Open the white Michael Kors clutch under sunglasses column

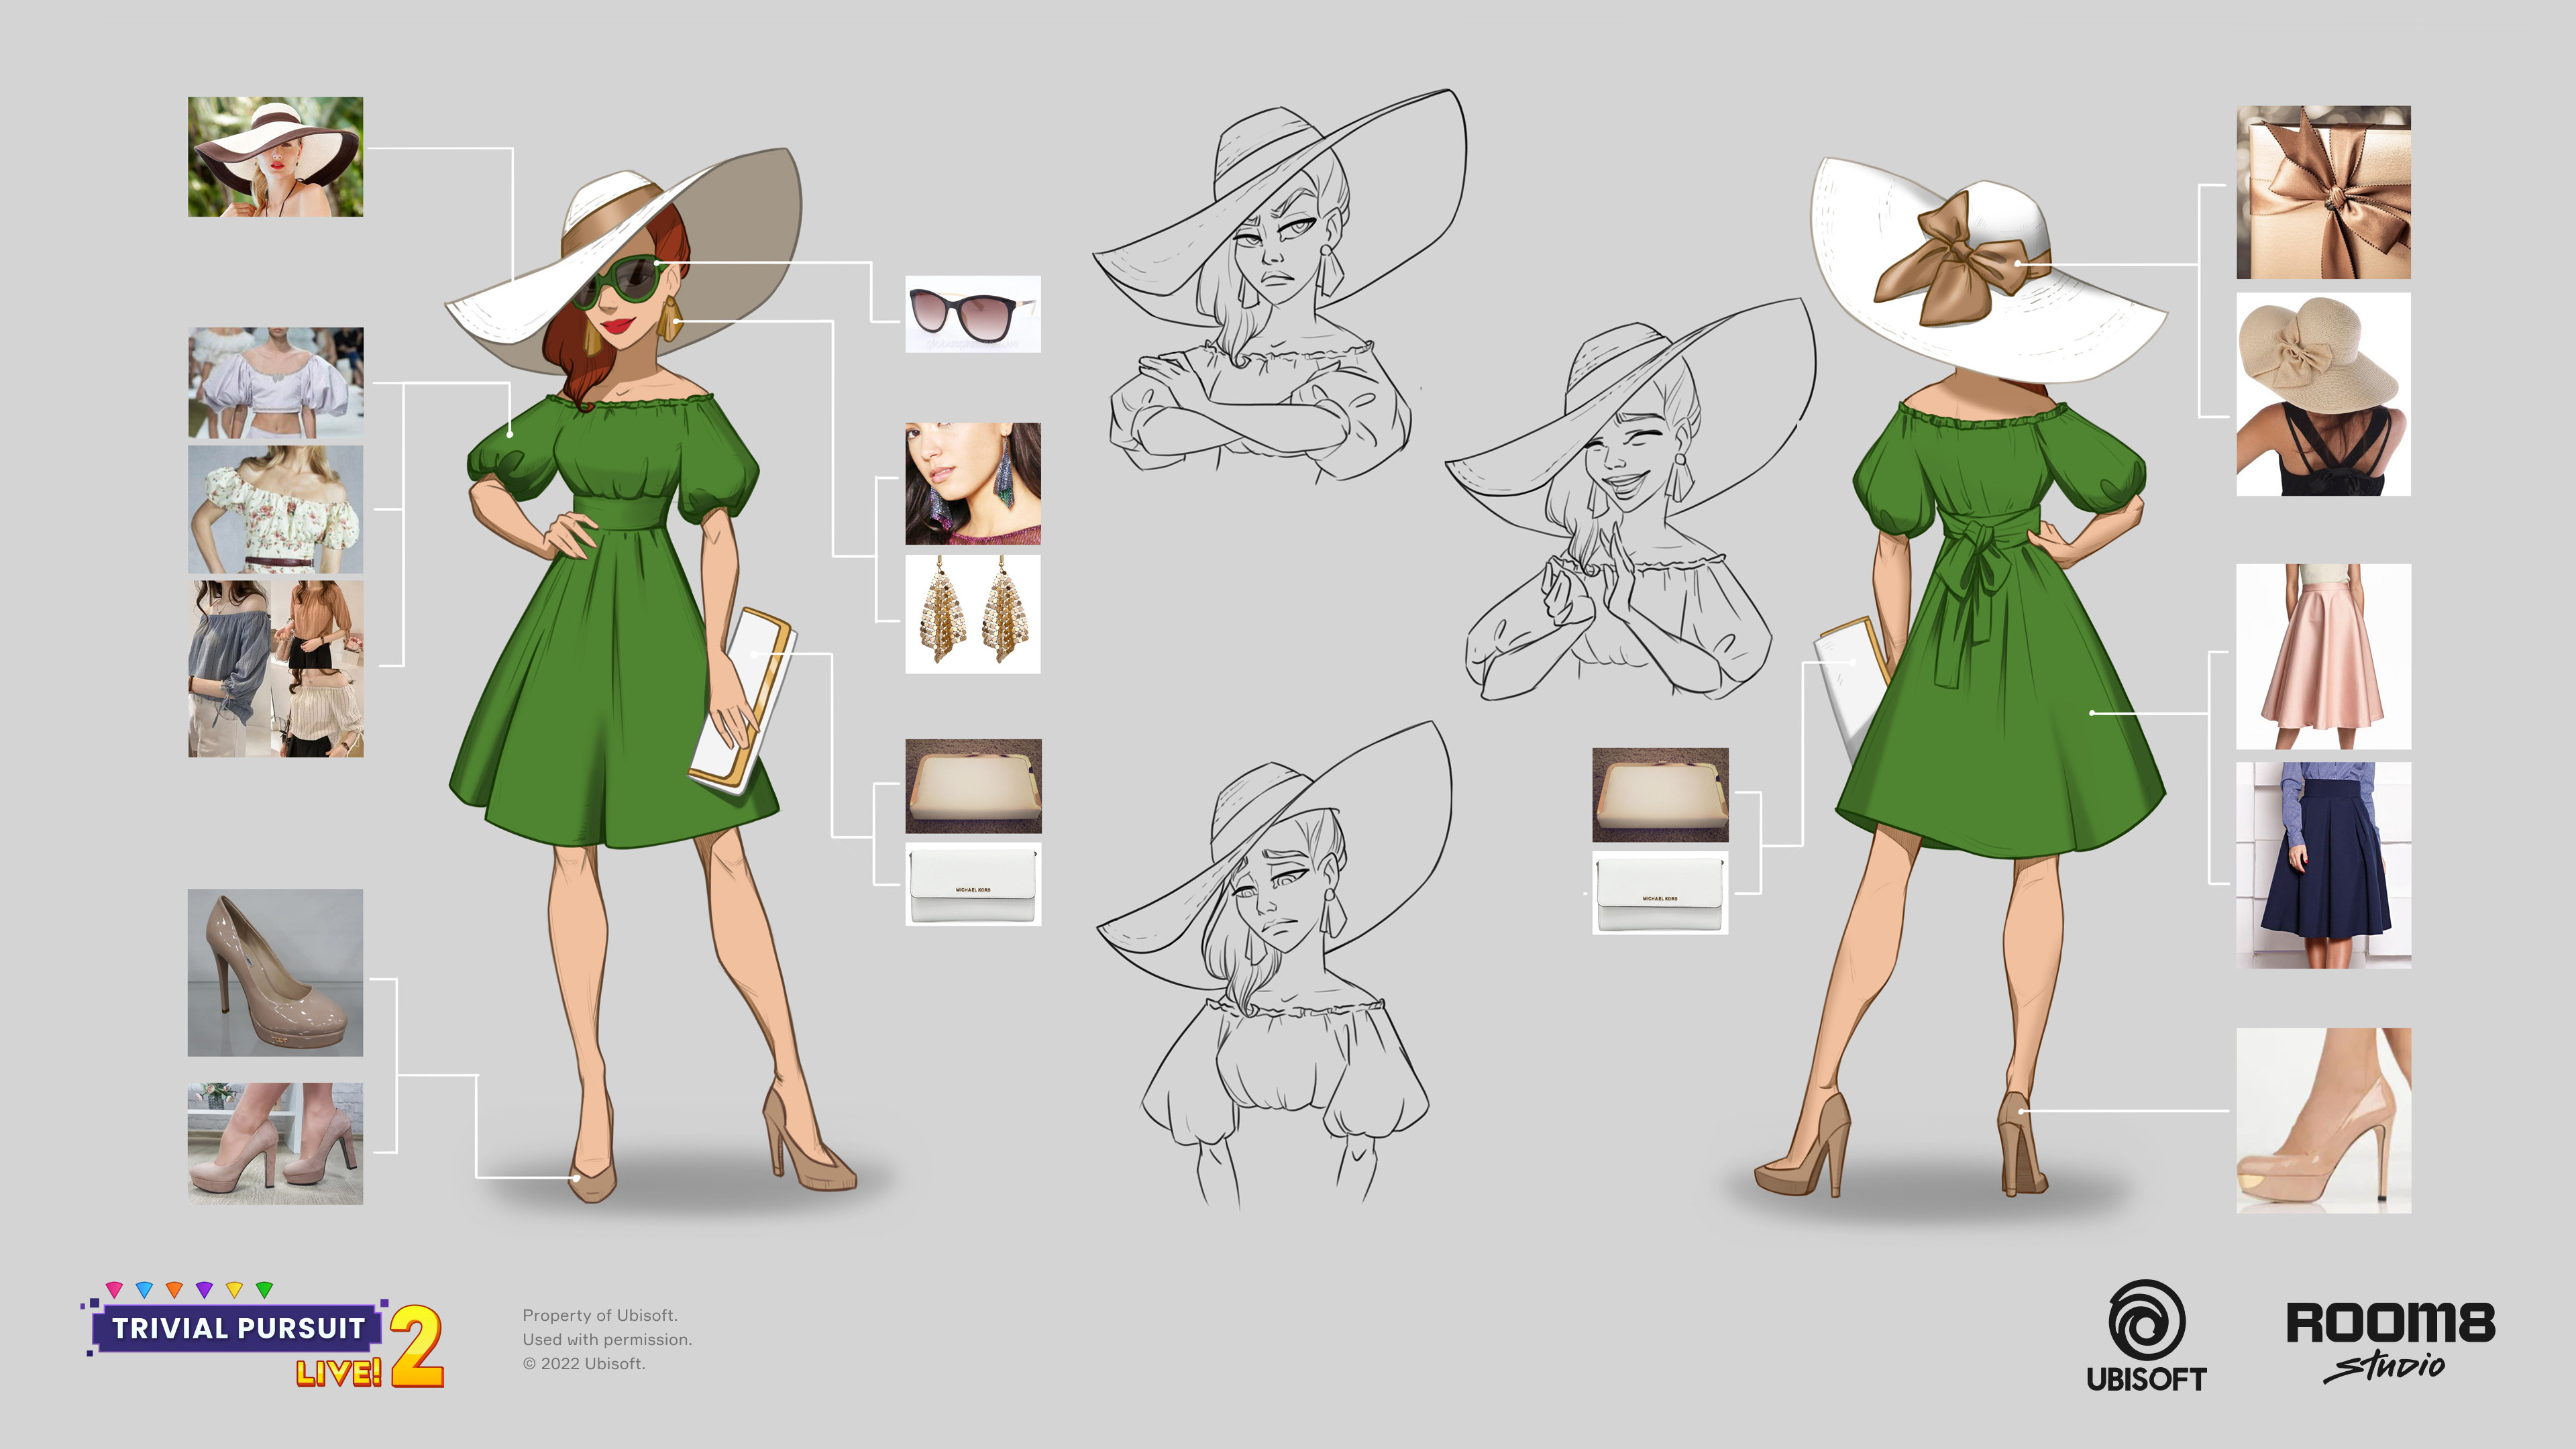(x=973, y=884)
